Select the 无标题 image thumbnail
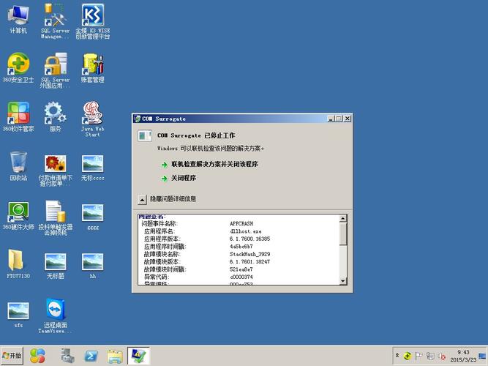 pyautogui.click(x=55, y=261)
